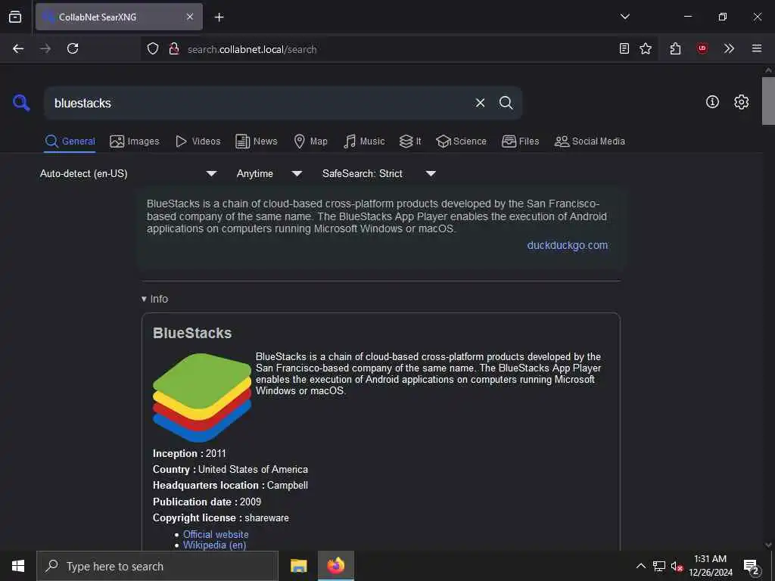Click Firefox icon in taskbar

point(335,566)
